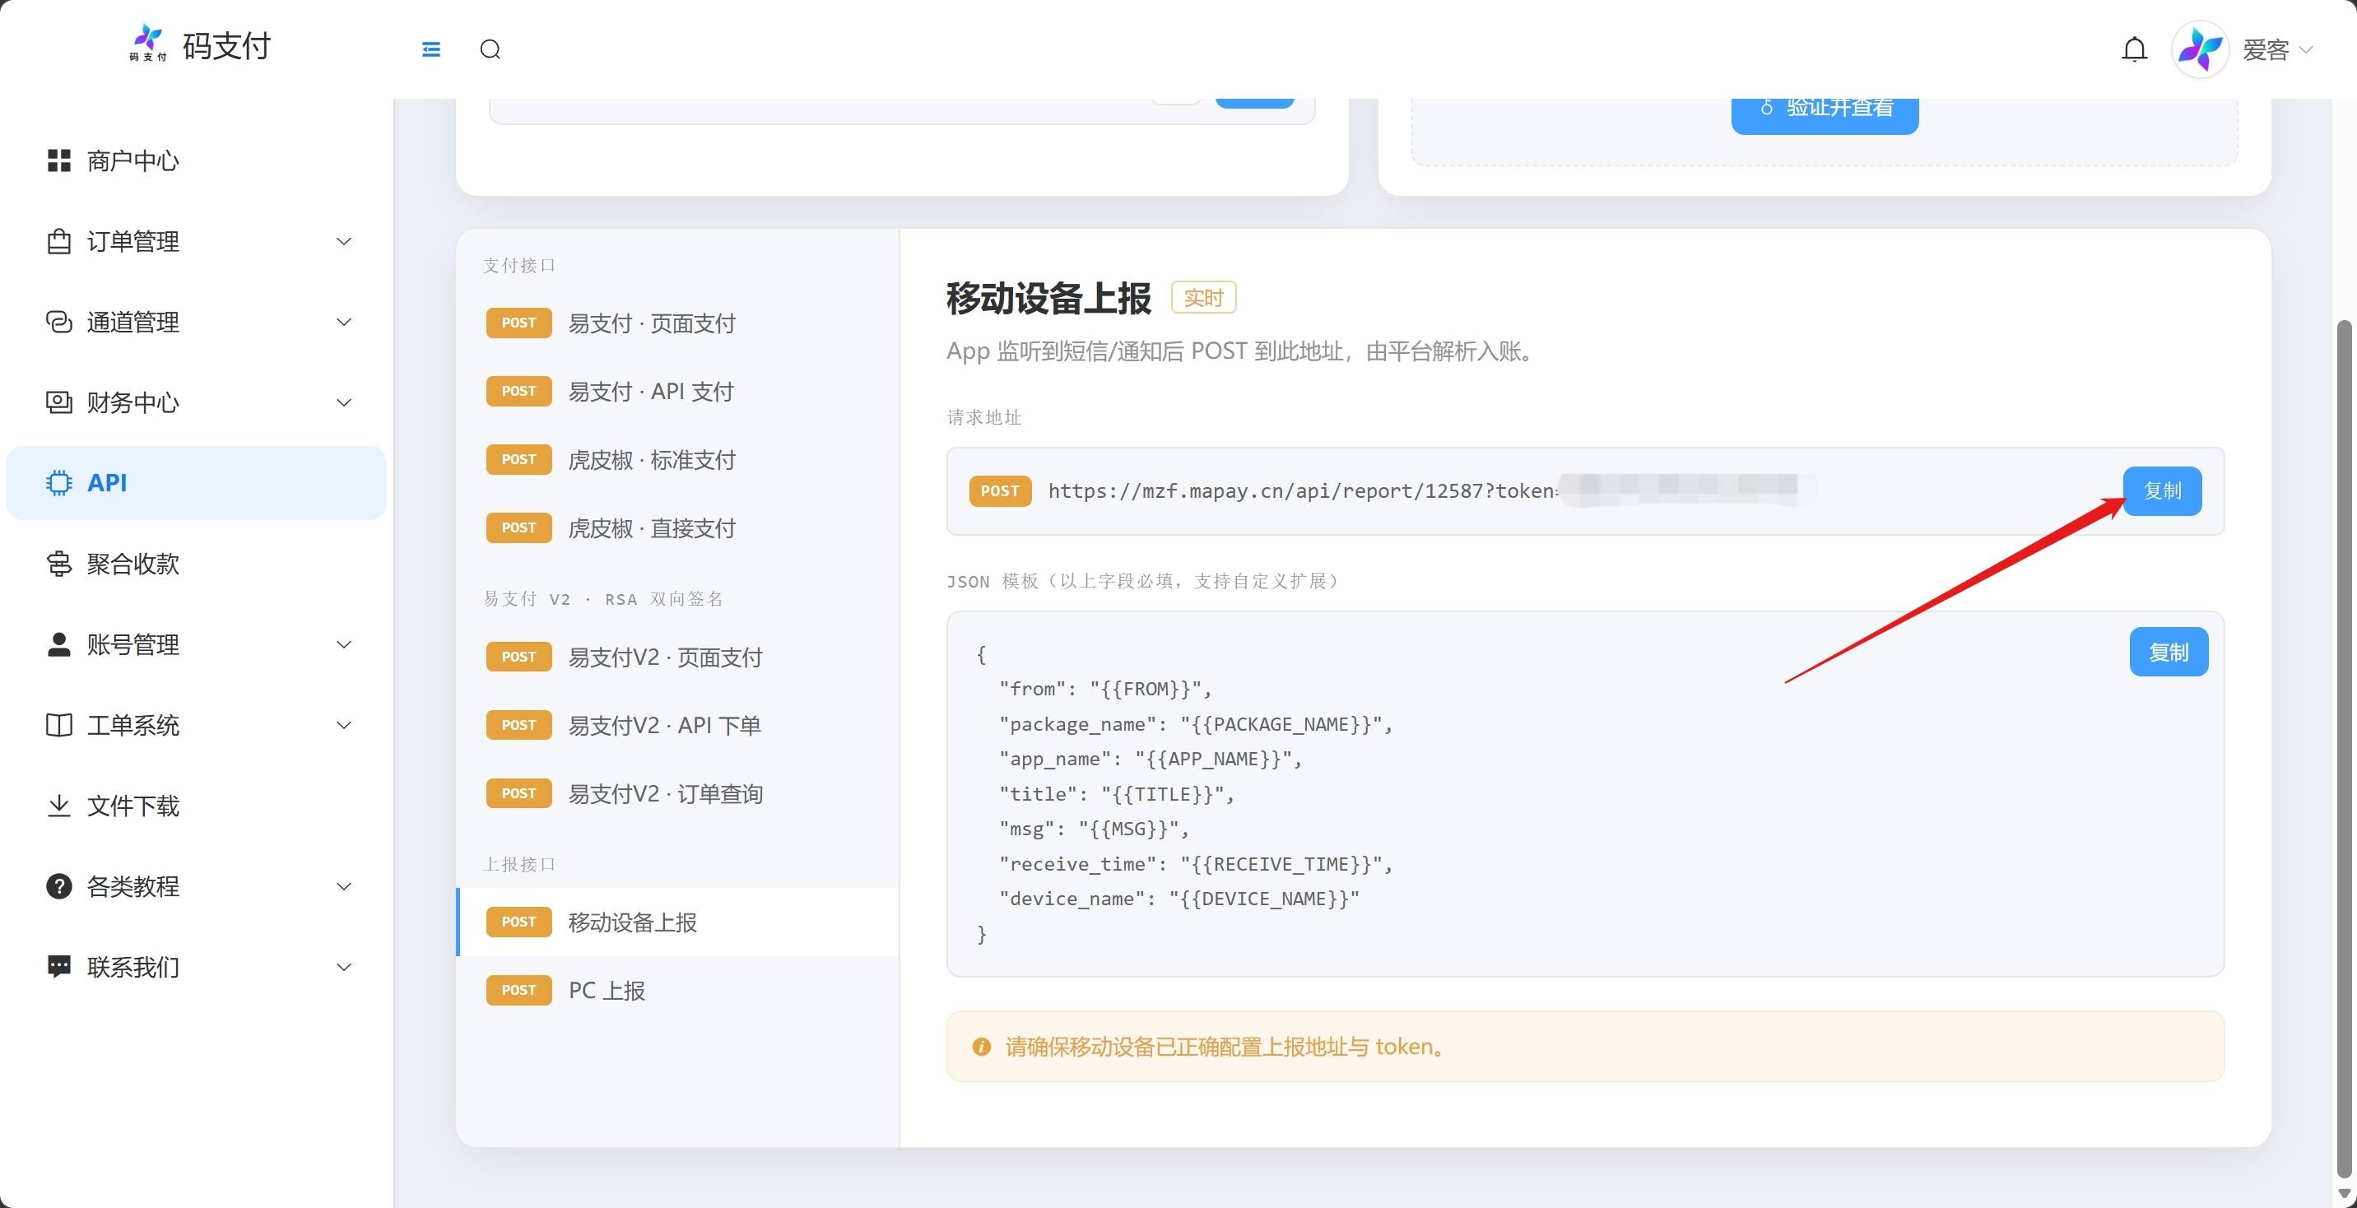This screenshot has height=1208, width=2357.
Task: Click the 联系我们 chat bubble icon
Action: coord(58,966)
